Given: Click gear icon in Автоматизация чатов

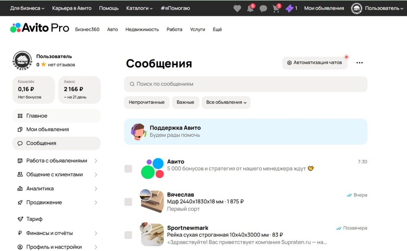Looking at the screenshot, I should coord(289,63).
